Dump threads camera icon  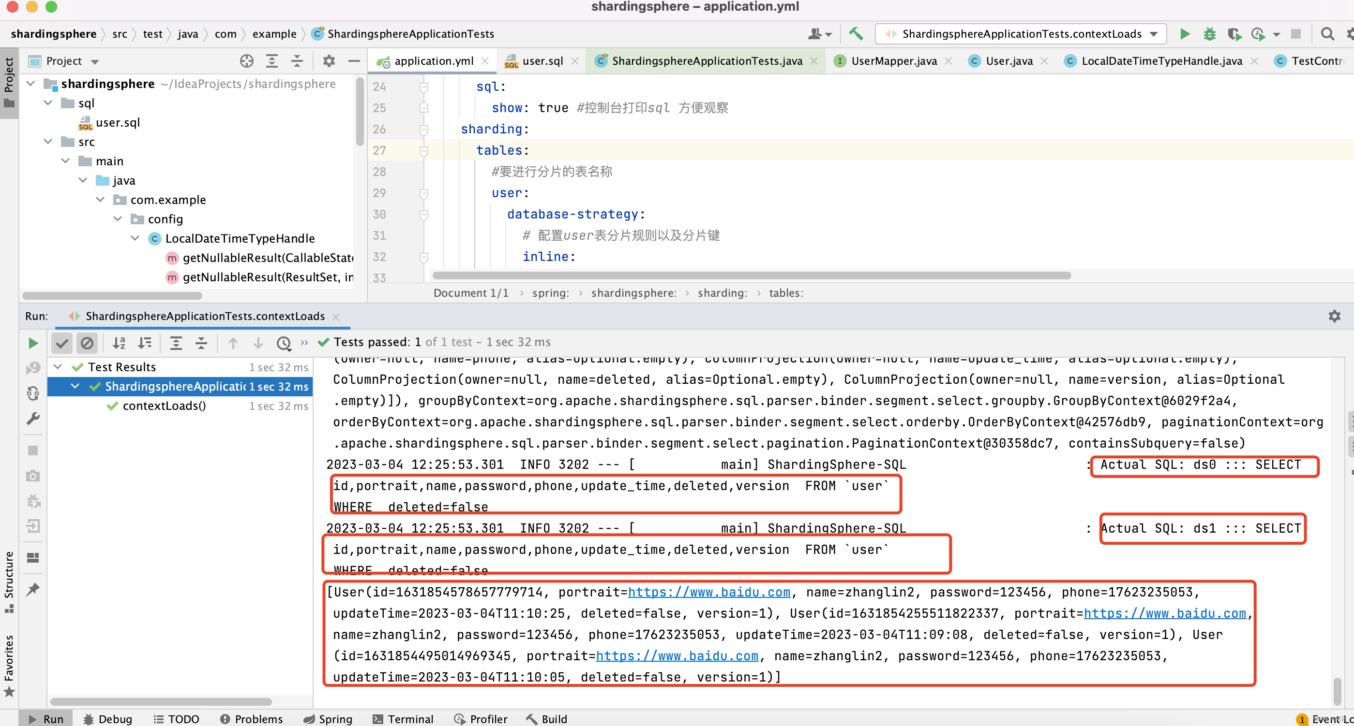[x=33, y=476]
